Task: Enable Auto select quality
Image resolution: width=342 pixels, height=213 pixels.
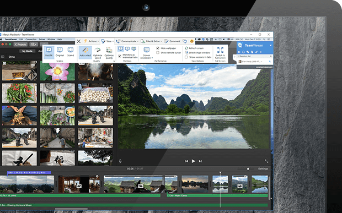Action: (x=85, y=52)
